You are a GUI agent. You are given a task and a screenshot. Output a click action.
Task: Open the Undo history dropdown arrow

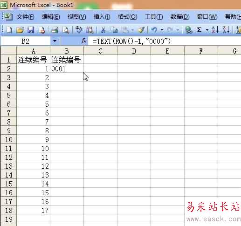pyautogui.click(x=162, y=30)
